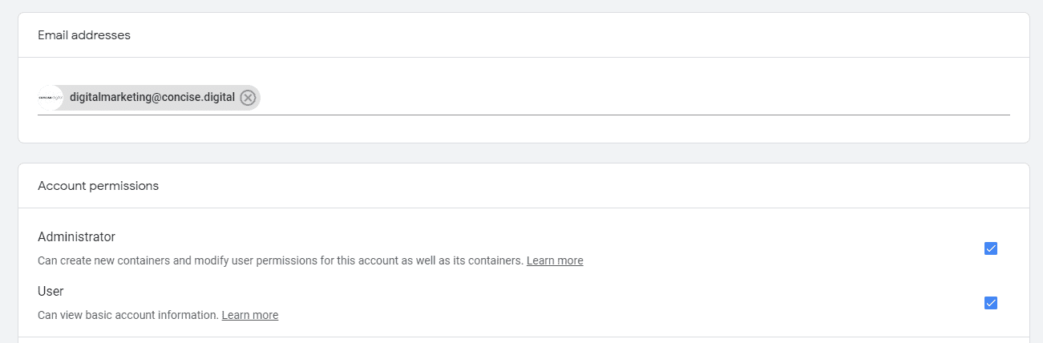Viewport: 1043px width, 343px height.
Task: Select the digitalmarketing@concise.digital chip text
Action: pos(152,97)
